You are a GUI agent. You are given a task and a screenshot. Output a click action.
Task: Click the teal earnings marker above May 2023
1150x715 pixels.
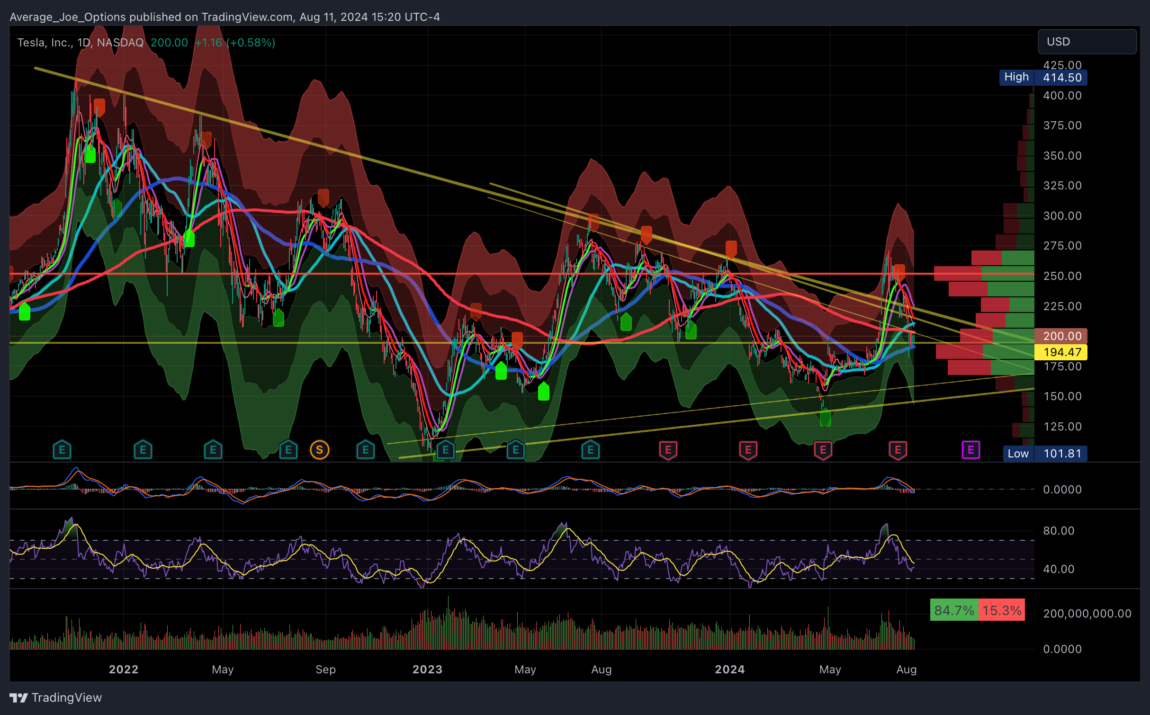516,450
